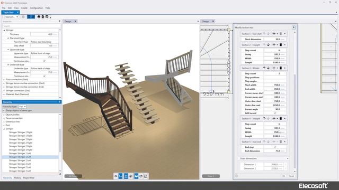The height and width of the screenshot is (190, 339).
Task: Click the floor selector button below 3D view
Action: [73, 176]
